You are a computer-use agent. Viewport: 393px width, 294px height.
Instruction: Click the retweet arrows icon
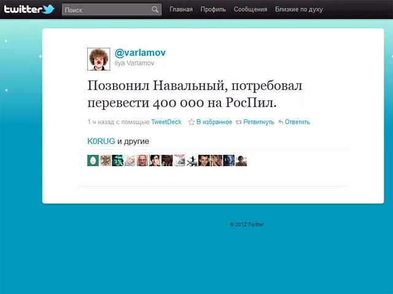239,122
